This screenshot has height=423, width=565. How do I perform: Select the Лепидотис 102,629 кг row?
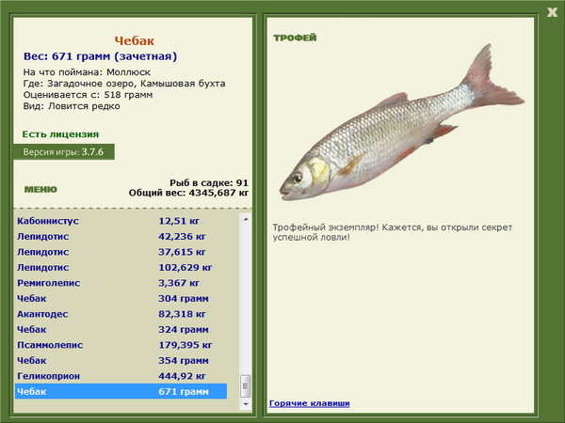tap(121, 267)
